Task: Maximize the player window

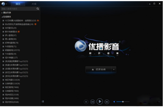Action: point(154,4)
